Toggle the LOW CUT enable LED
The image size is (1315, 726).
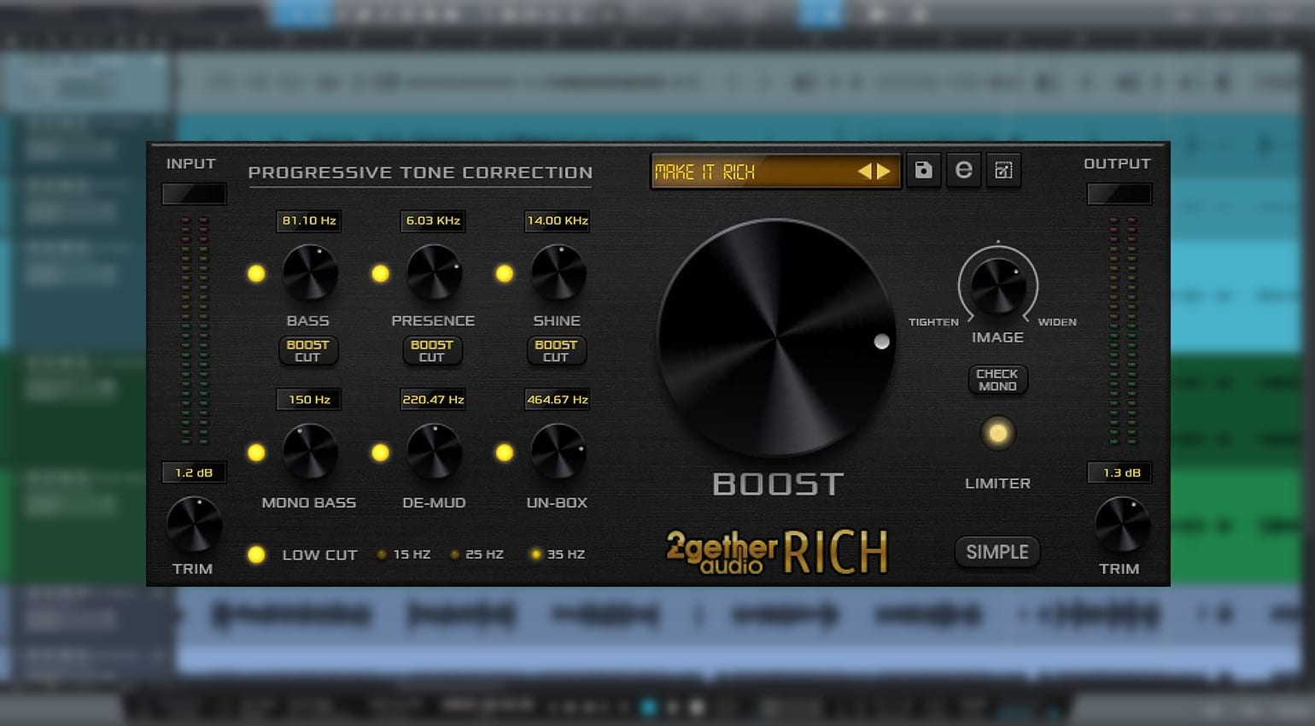pos(256,554)
